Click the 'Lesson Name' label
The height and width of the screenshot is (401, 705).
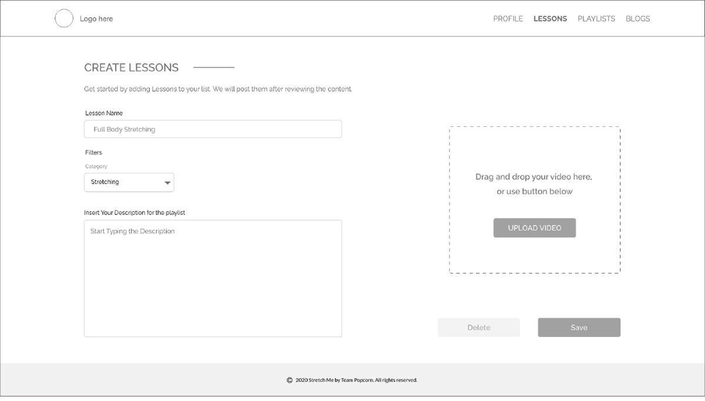click(104, 113)
